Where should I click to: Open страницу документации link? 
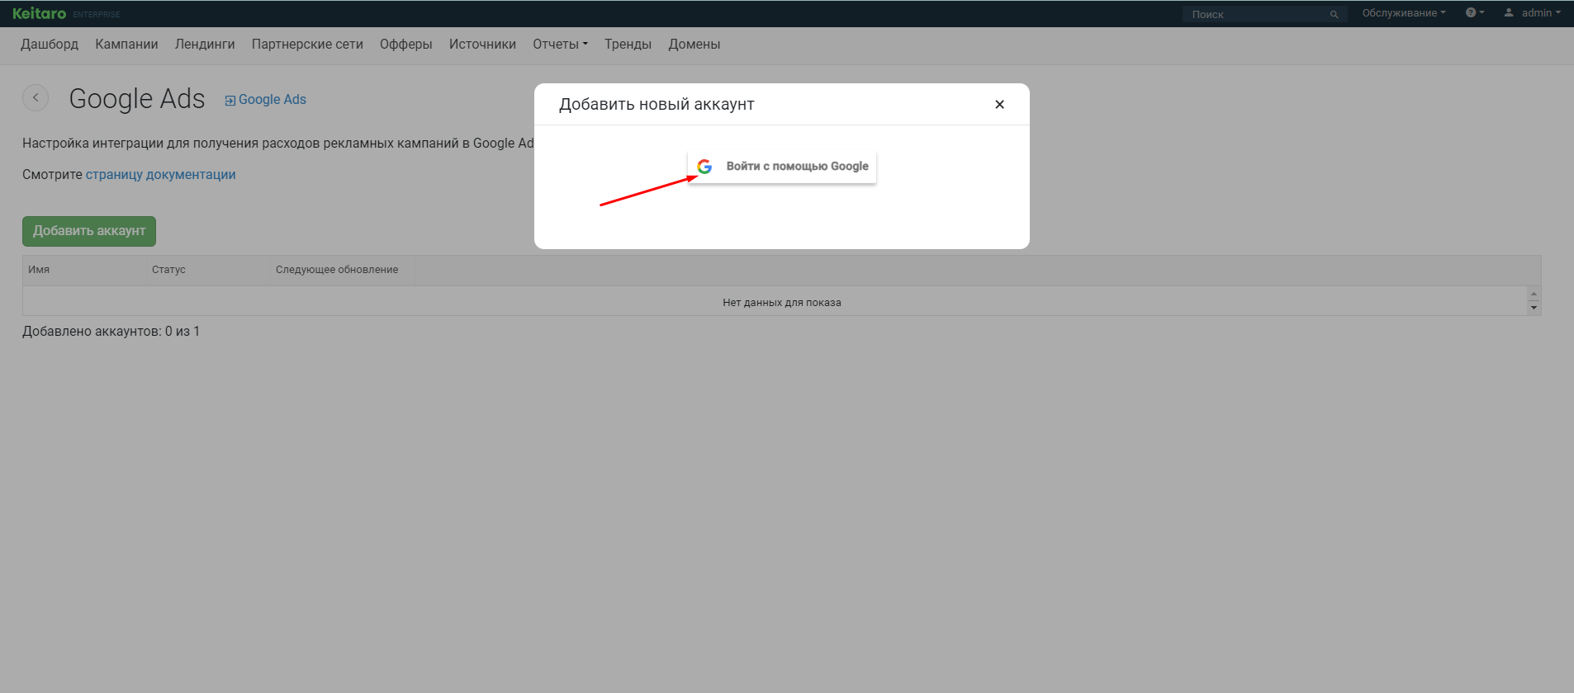tap(161, 175)
